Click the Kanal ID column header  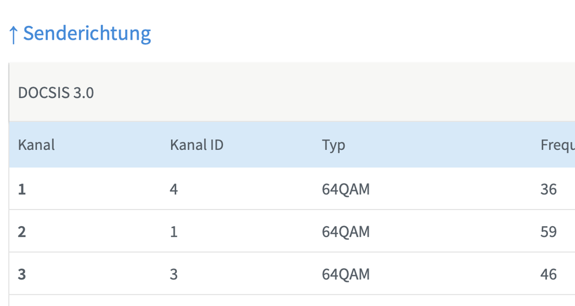(196, 145)
